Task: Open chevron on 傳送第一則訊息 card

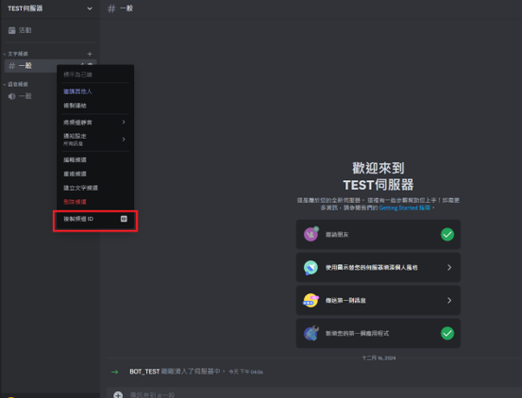Action: 449,300
